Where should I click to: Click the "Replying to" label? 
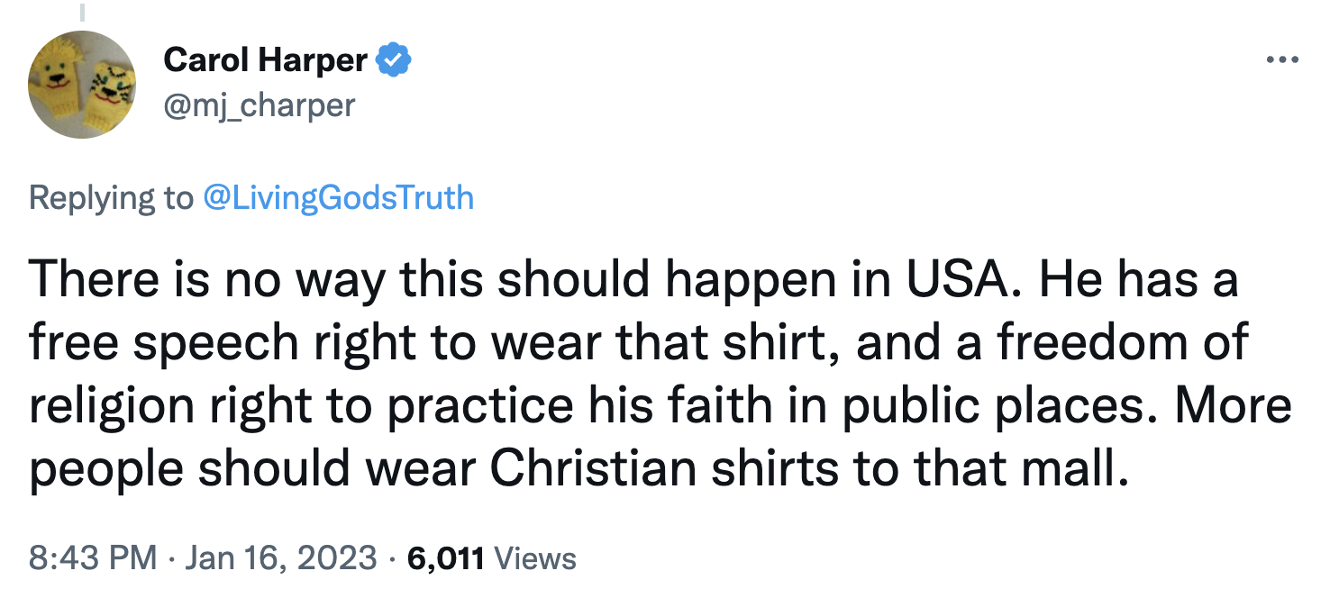click(x=110, y=197)
